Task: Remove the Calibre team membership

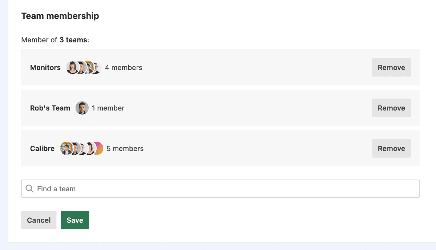Action: pos(391,148)
